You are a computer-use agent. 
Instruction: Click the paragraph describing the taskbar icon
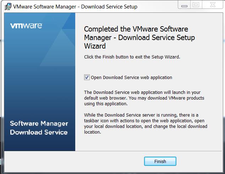(146, 124)
